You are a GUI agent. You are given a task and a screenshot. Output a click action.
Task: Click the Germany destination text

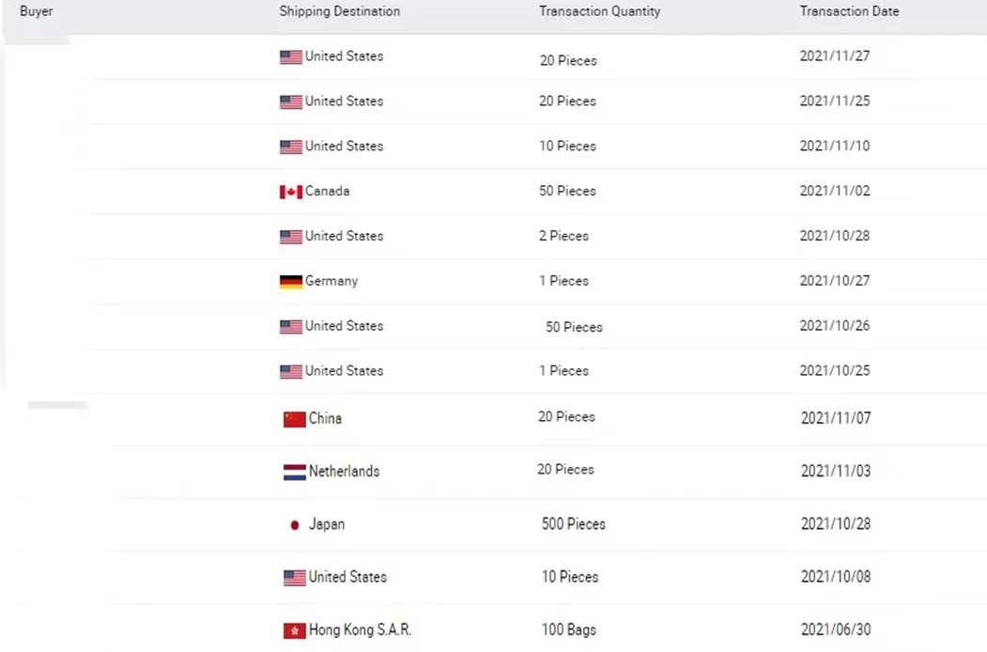[x=332, y=281]
